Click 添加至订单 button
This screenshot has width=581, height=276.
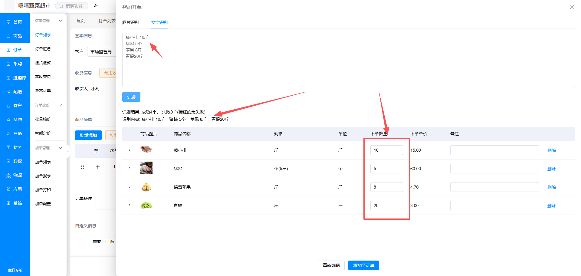tap(364, 265)
